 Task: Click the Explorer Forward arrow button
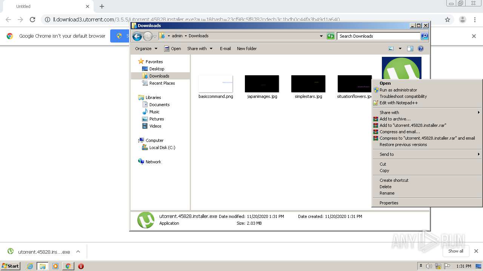pos(148,36)
